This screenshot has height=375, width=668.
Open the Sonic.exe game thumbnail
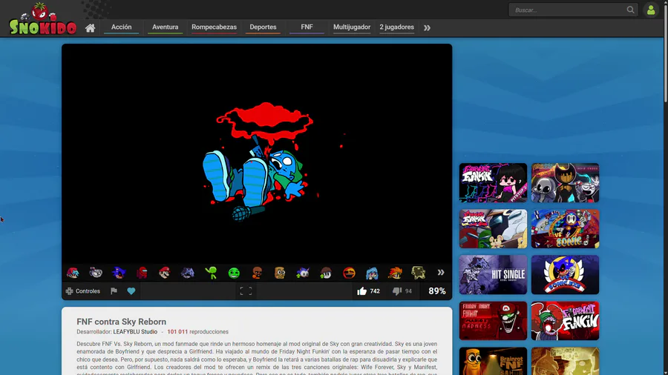pyautogui.click(x=565, y=275)
